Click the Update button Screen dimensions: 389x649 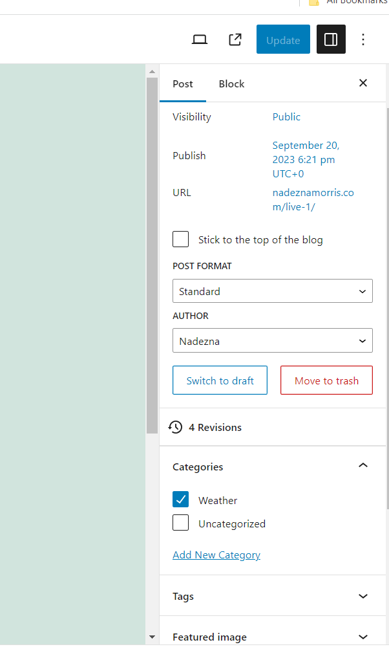coord(283,40)
